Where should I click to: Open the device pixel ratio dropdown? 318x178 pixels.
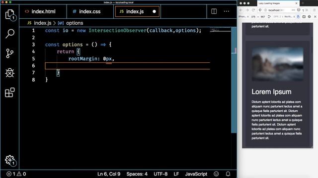tap(278, 16)
